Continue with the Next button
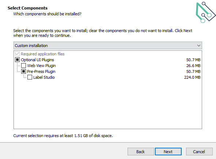Viewport: 216px width, 159px height. [168, 152]
